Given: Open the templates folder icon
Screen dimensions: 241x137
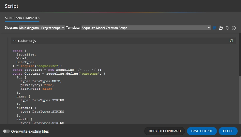Looking at the screenshot, I should click(x=221, y=28).
